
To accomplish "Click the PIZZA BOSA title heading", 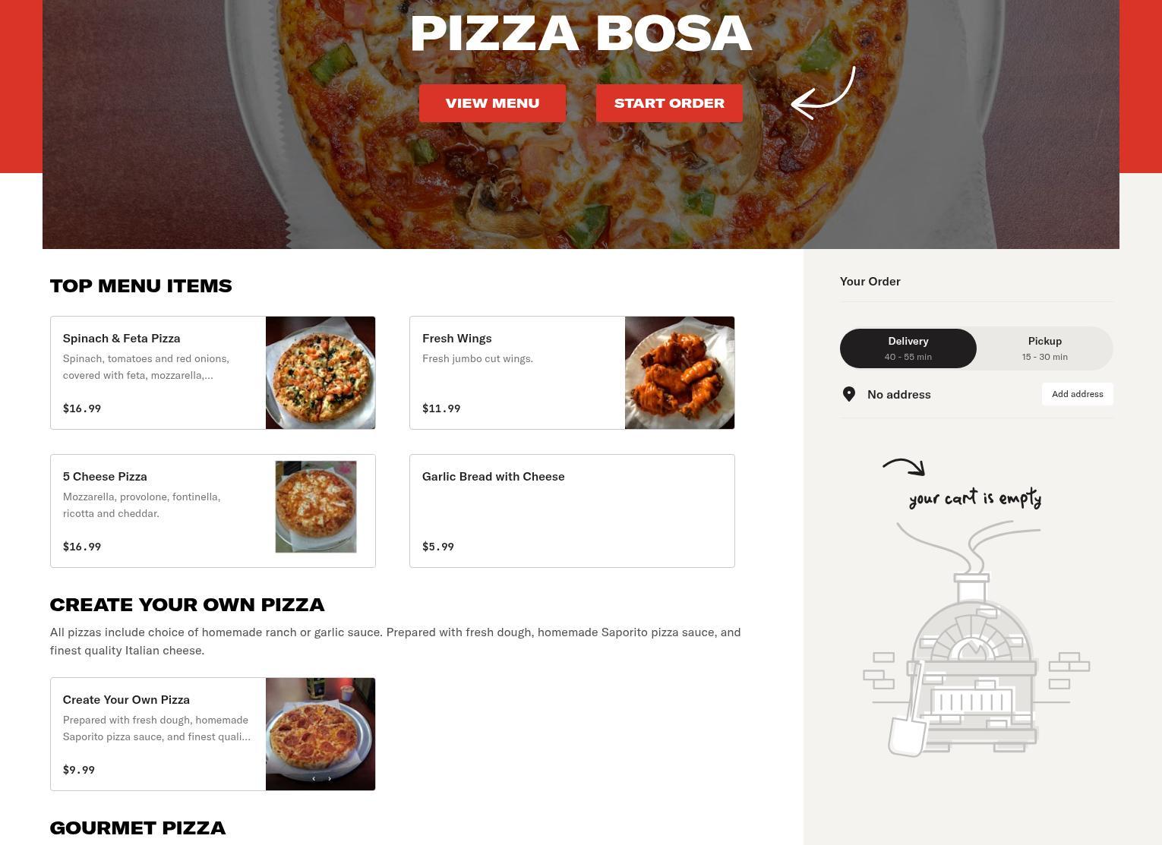I will click(581, 33).
